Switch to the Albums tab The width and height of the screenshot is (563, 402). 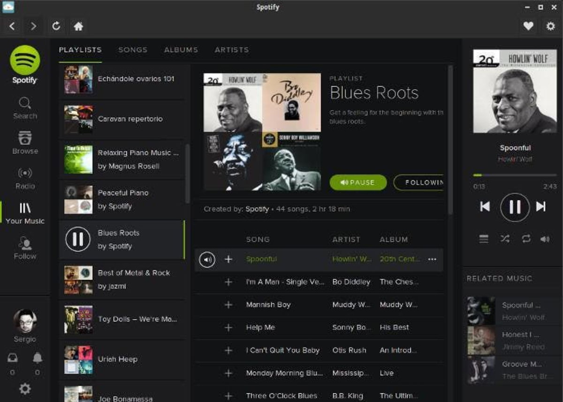pyautogui.click(x=181, y=50)
